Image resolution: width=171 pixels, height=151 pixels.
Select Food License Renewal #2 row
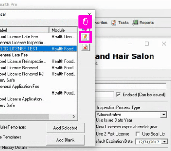tap(39, 74)
